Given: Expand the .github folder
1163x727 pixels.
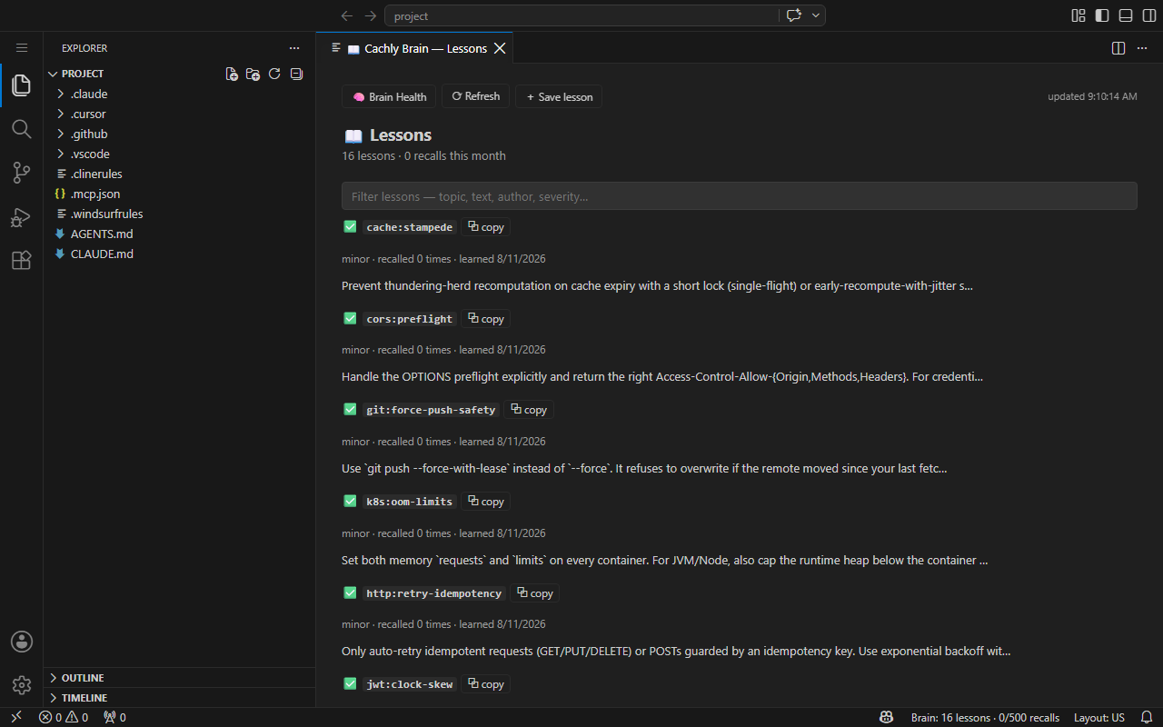Looking at the screenshot, I should point(179,134).
